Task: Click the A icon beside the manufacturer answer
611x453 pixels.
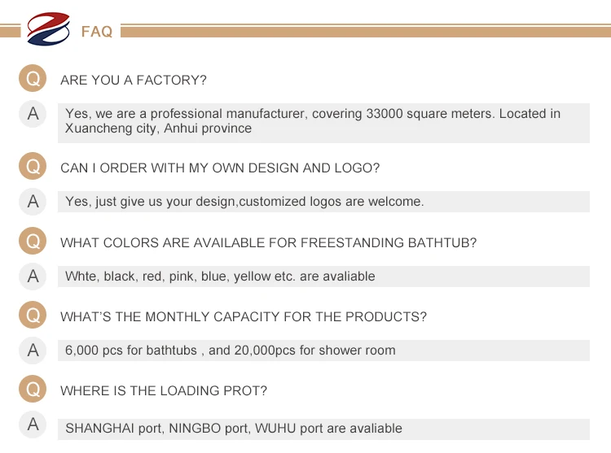Action: tap(33, 114)
